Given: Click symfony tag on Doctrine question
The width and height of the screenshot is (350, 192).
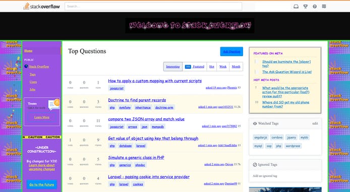Looking at the screenshot, I should coord(125,108).
